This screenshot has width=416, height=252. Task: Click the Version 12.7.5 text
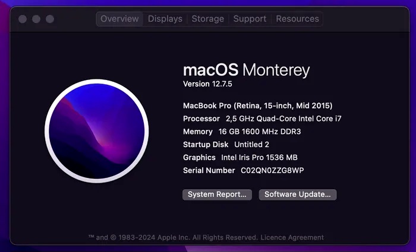tap(209, 84)
